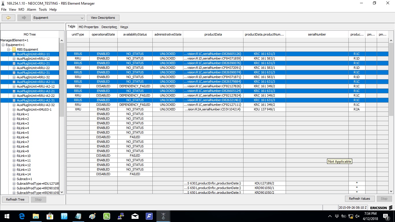The height and width of the screenshot is (222, 395).
Task: Click the 2015-09-26 08:10 Z status field
Action: [x=353, y=208]
